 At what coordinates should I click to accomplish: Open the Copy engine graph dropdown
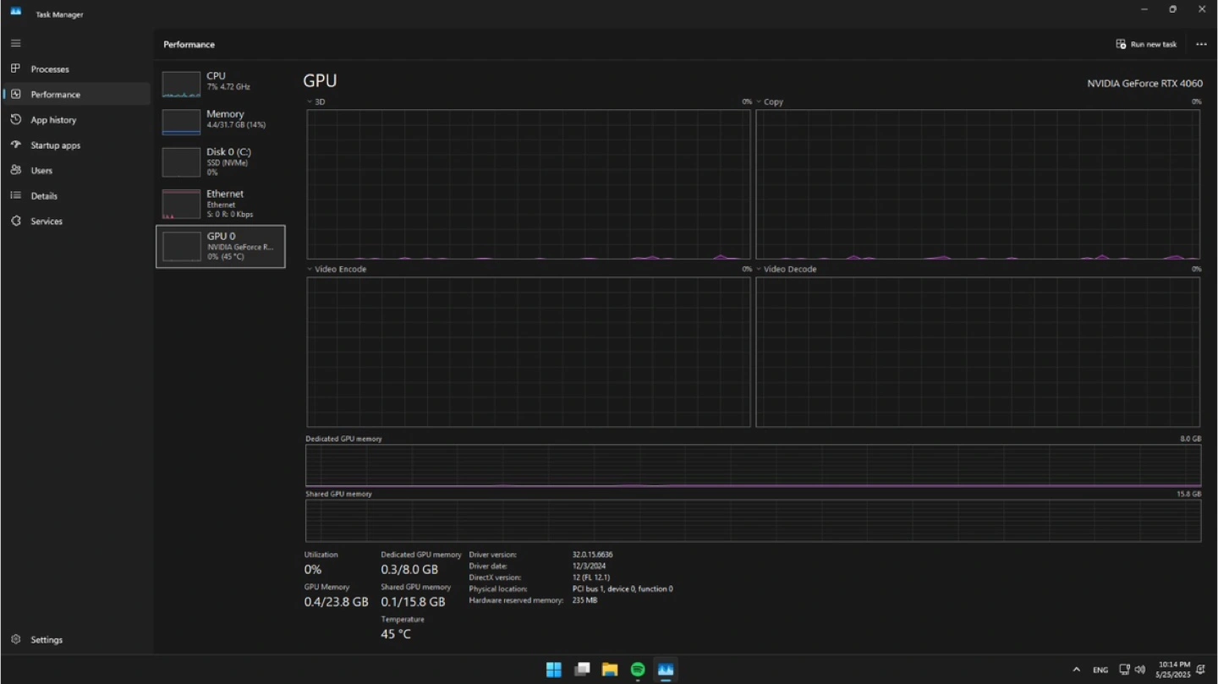759,101
